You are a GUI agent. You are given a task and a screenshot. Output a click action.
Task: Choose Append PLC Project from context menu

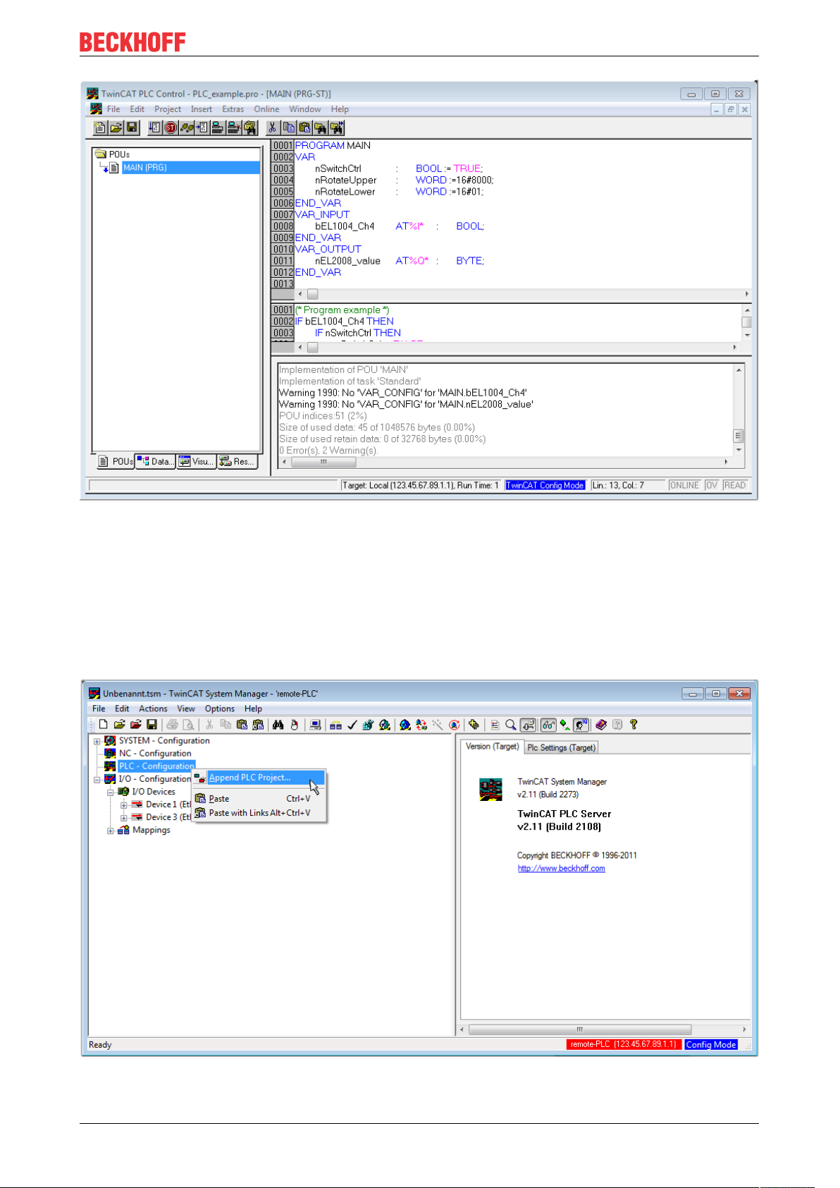(x=259, y=778)
